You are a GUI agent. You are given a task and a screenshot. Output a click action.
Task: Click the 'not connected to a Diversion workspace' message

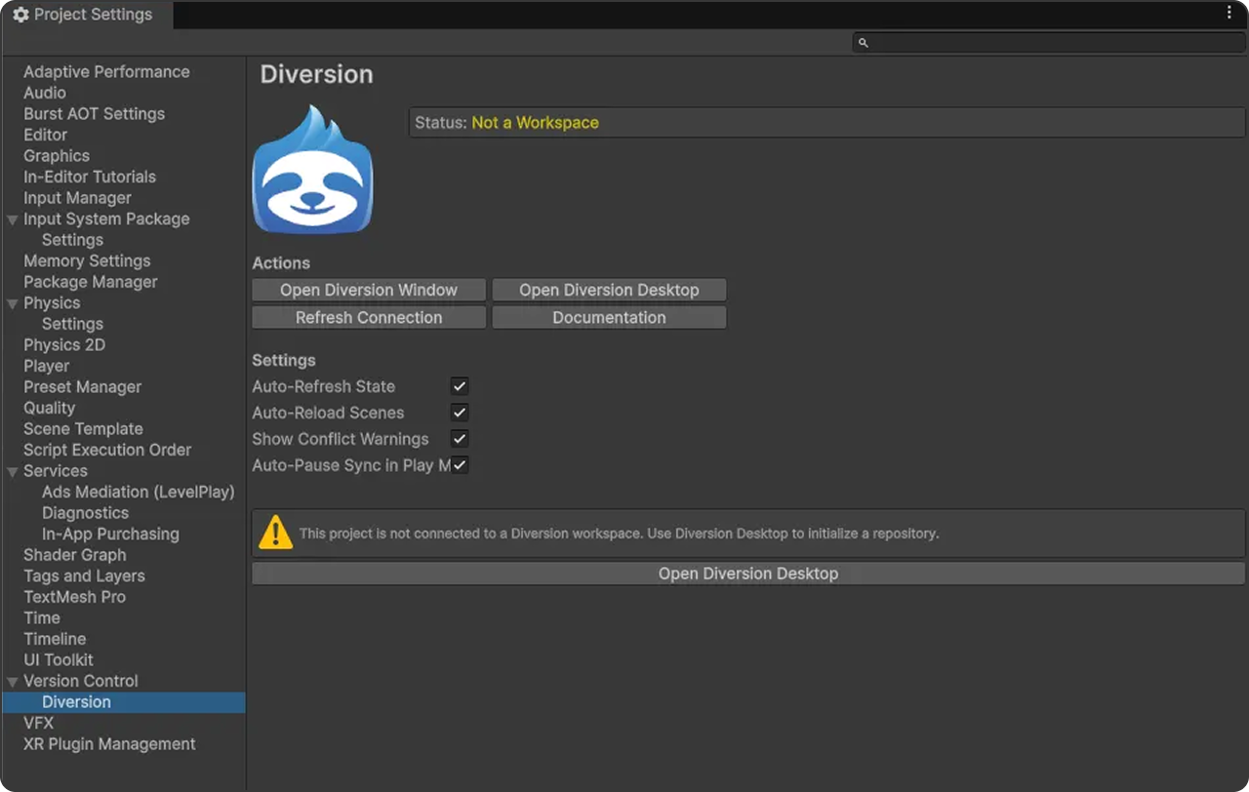coord(619,534)
